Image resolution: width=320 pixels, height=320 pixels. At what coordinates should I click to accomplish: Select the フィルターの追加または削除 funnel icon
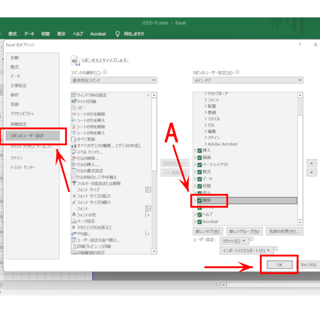[74, 184]
